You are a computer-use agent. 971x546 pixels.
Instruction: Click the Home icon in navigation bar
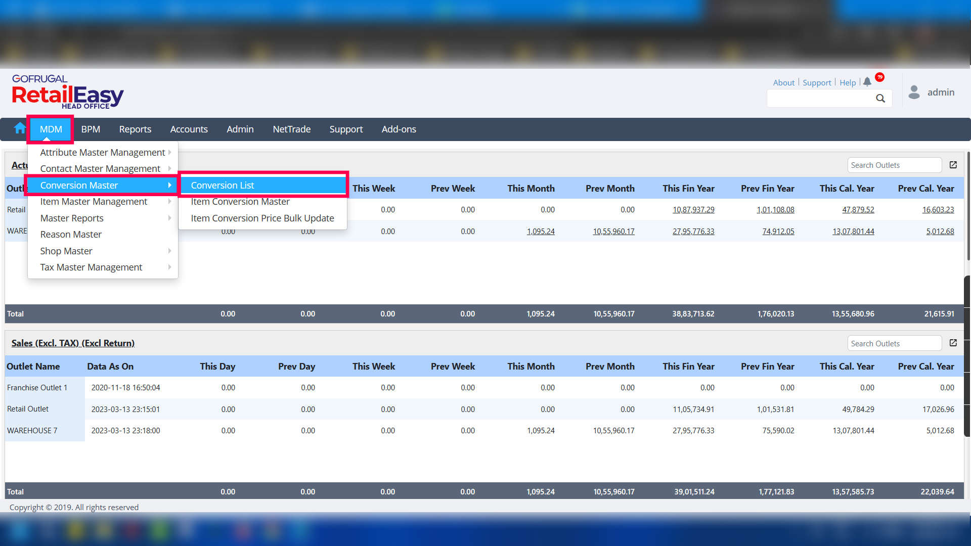20,129
